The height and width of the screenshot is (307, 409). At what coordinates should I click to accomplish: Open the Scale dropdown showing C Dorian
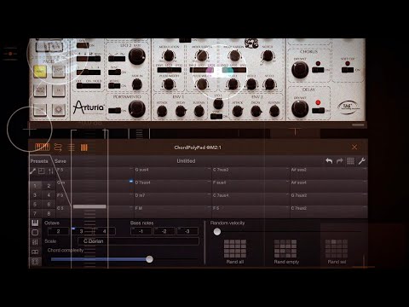pyautogui.click(x=138, y=241)
